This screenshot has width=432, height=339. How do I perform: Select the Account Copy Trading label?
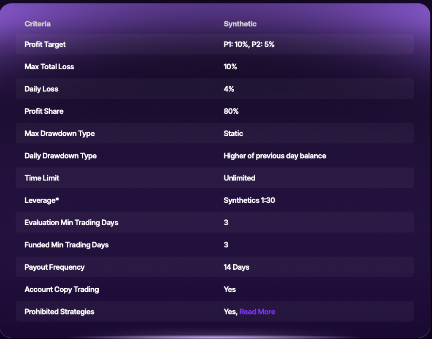click(x=62, y=290)
